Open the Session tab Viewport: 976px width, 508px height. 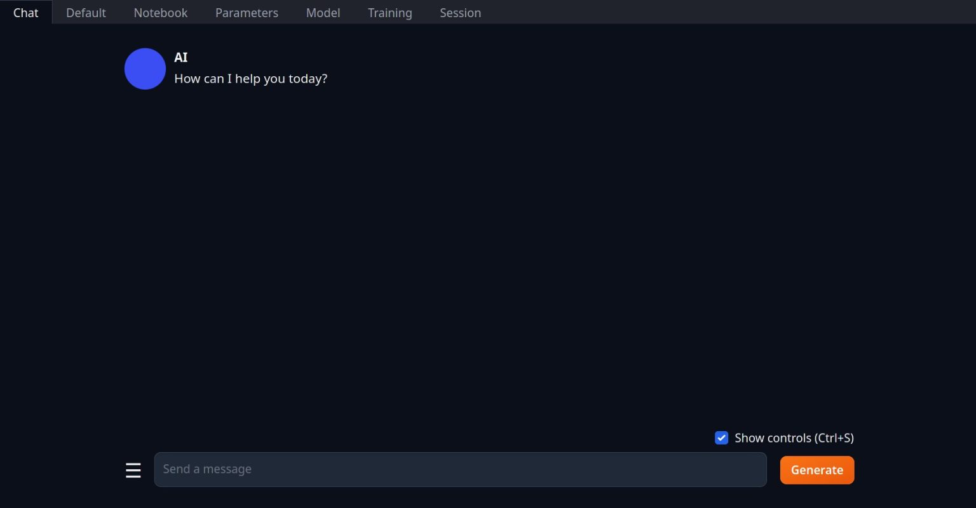[x=460, y=13]
